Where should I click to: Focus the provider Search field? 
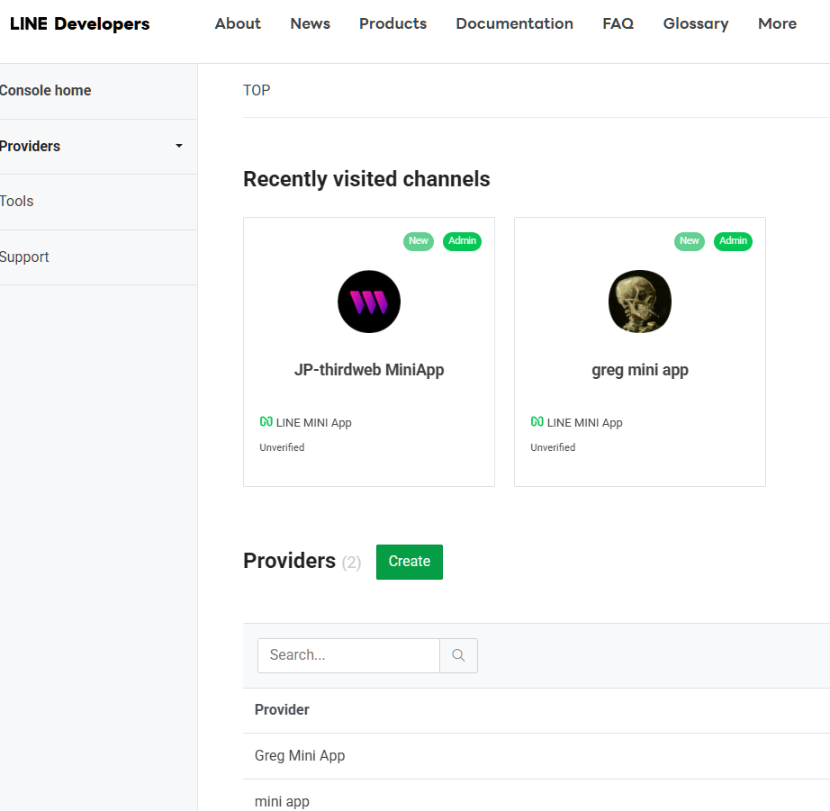[x=348, y=655]
